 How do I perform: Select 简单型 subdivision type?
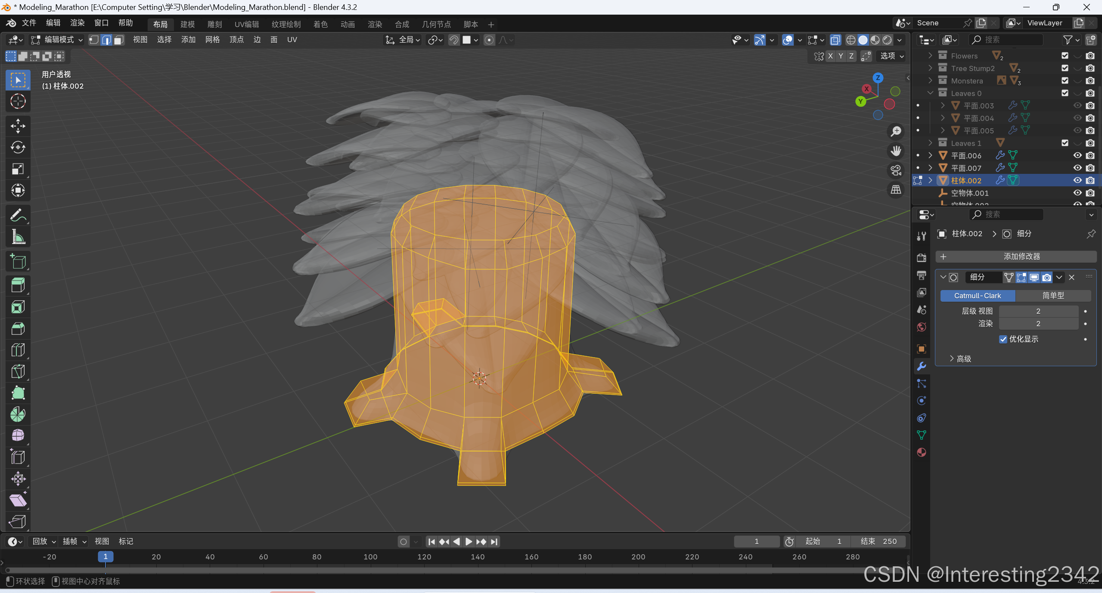(1052, 296)
